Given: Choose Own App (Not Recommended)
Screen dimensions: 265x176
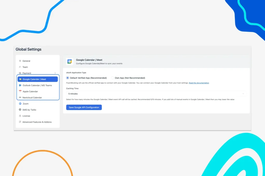Looking at the screenshot, I should tap(112, 78).
